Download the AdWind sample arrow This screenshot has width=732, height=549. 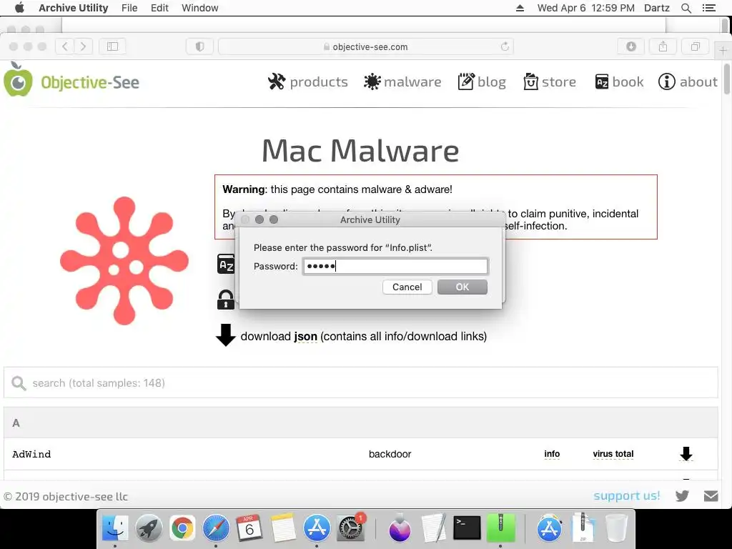pyautogui.click(x=686, y=454)
